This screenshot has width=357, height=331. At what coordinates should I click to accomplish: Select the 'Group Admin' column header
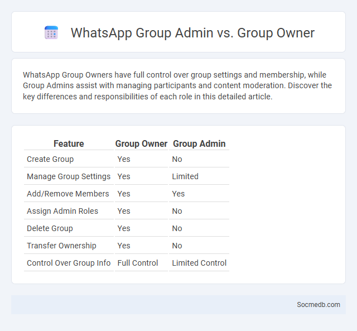(x=199, y=144)
